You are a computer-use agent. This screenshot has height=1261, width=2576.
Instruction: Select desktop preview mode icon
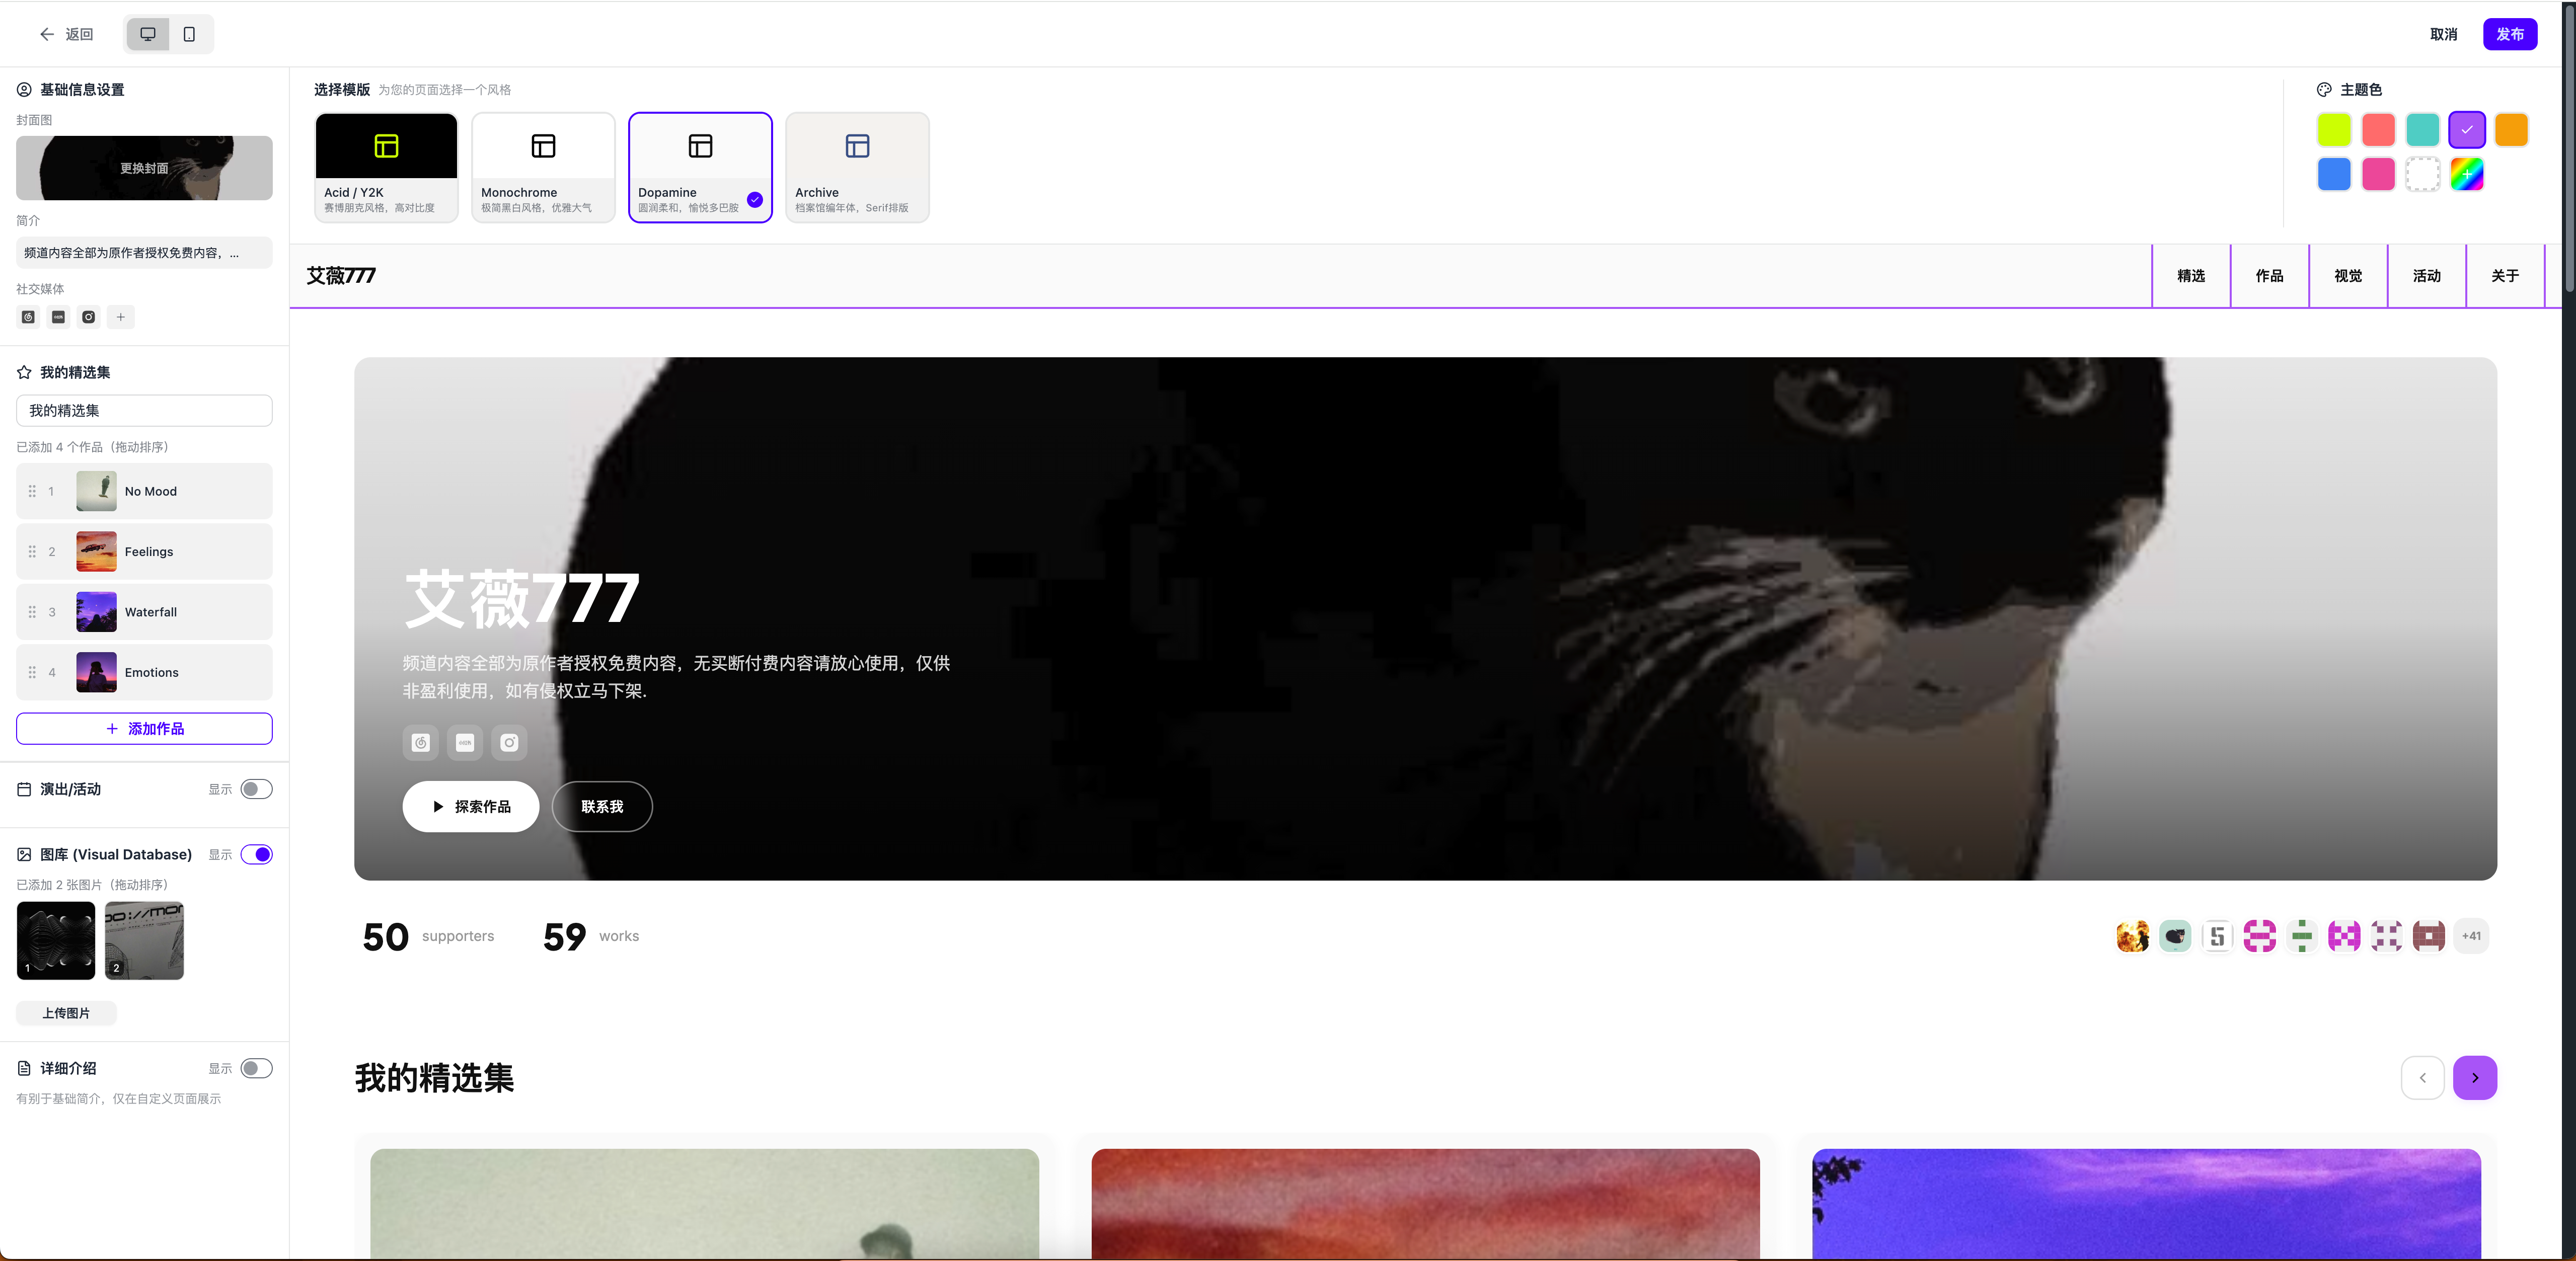148,34
